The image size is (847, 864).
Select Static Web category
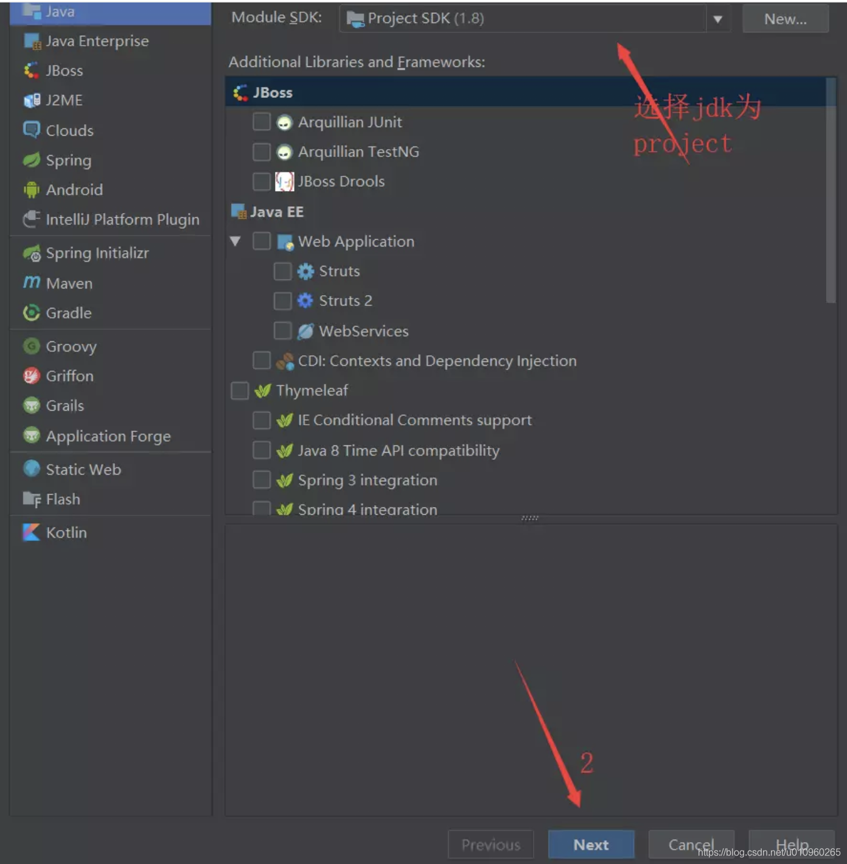(111, 469)
